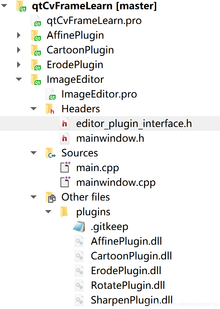
Task: Click the qtCvFrameLearn.pro Qt file icon
Action: pyautogui.click(x=36, y=21)
